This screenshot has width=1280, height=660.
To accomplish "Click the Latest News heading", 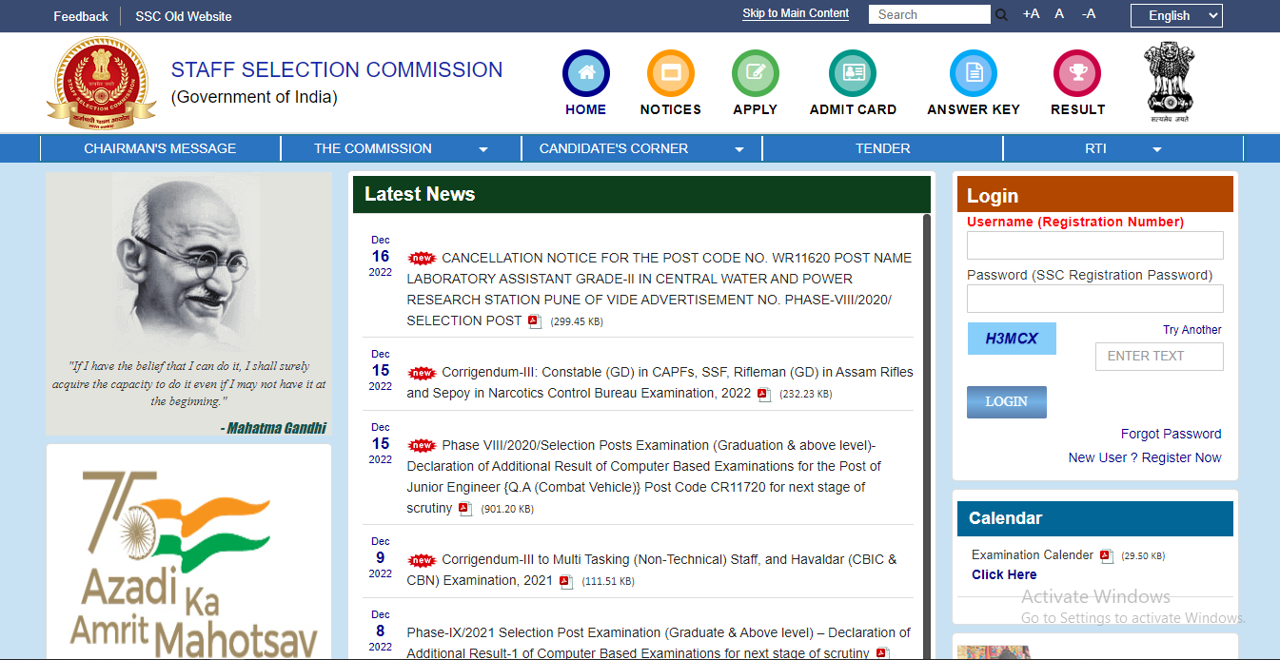I will [420, 194].
